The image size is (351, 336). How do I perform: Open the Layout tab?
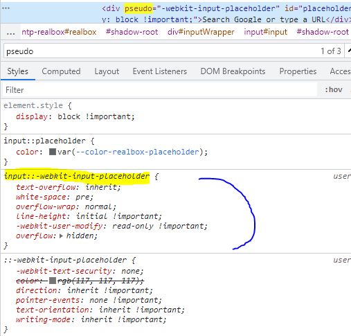click(x=107, y=71)
